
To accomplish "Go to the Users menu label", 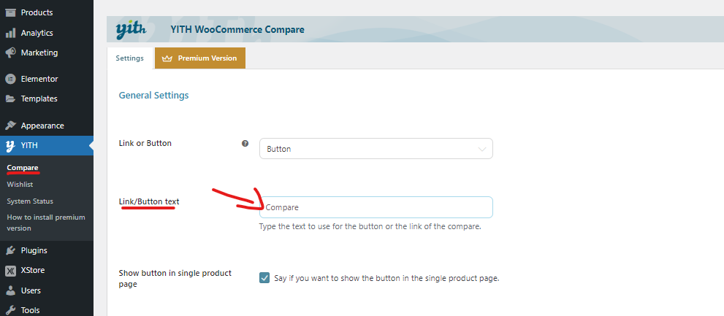I will (x=31, y=290).
